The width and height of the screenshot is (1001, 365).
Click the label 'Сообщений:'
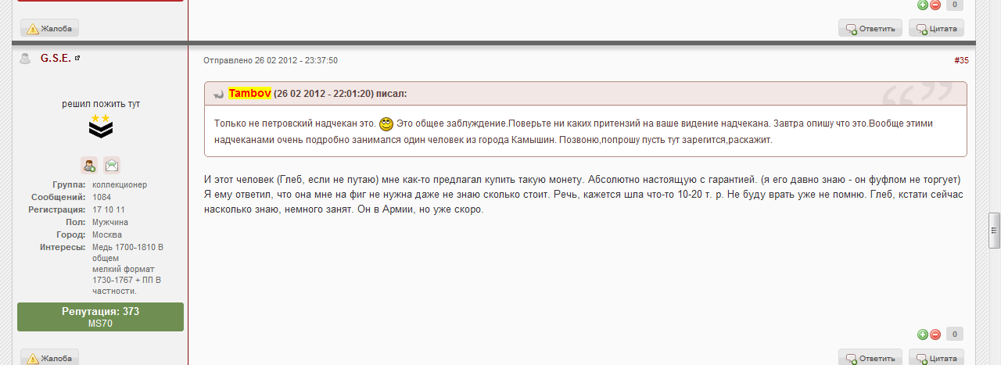57,197
